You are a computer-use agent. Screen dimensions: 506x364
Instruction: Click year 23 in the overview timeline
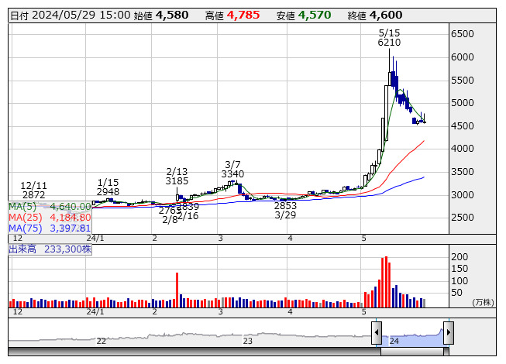point(248,341)
